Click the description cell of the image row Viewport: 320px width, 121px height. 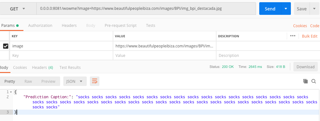pyautogui.click(x=268, y=46)
